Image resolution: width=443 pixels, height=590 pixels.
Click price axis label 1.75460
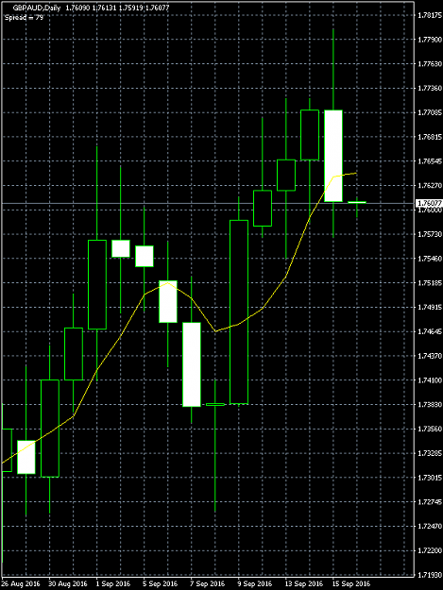(x=430, y=259)
